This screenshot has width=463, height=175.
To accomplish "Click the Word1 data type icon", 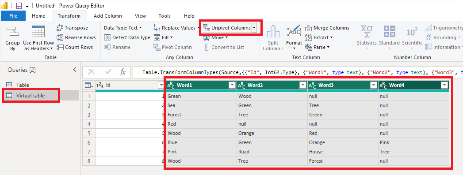I will [x=171, y=85].
